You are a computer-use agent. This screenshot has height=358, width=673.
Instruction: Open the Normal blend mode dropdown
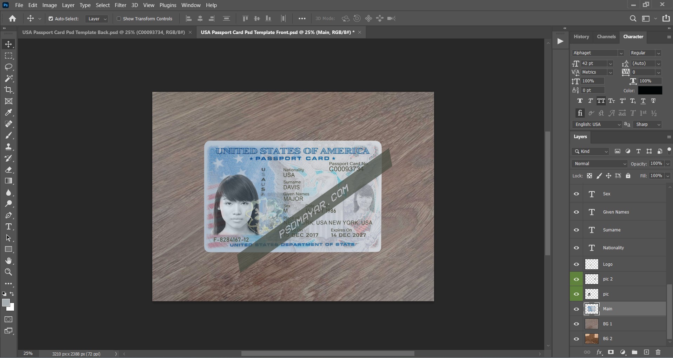[599, 164]
